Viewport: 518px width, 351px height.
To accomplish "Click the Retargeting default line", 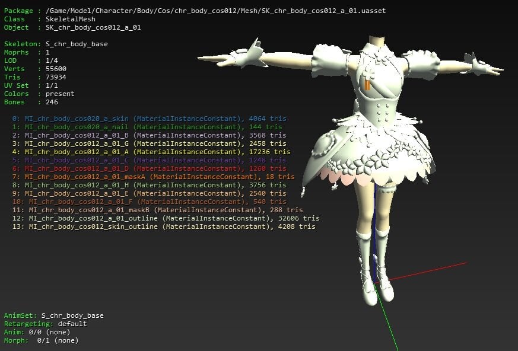I will click(x=46, y=324).
